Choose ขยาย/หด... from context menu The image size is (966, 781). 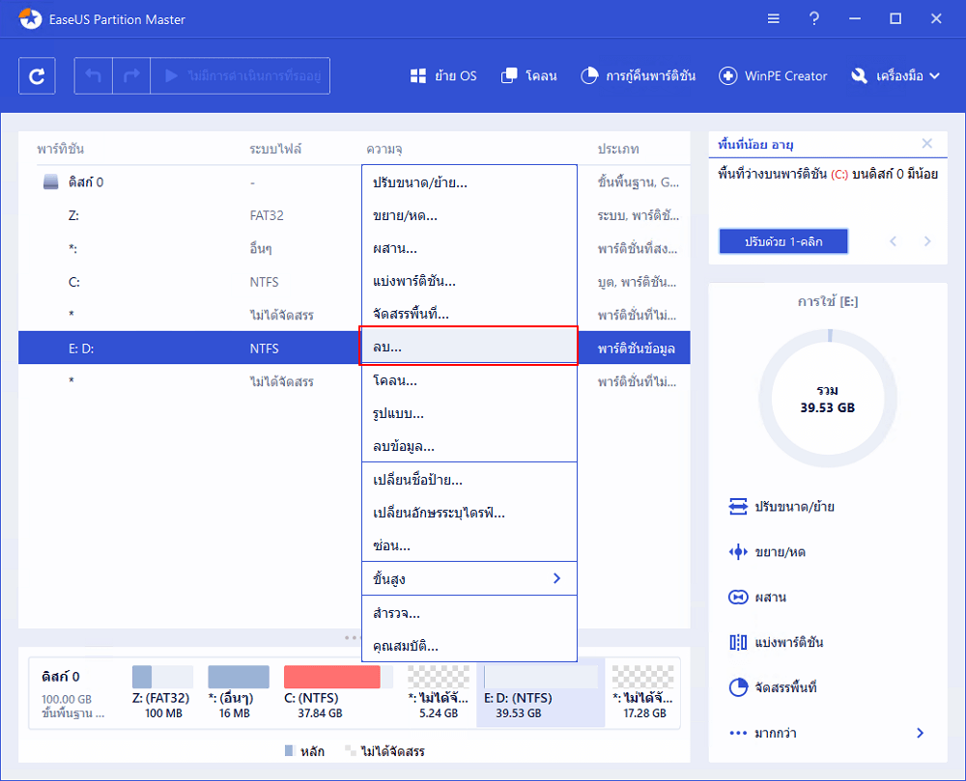(x=469, y=215)
